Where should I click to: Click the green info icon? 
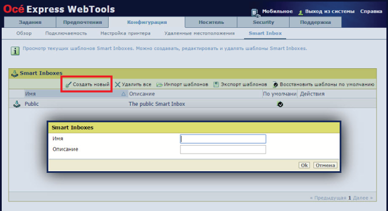(15, 51)
